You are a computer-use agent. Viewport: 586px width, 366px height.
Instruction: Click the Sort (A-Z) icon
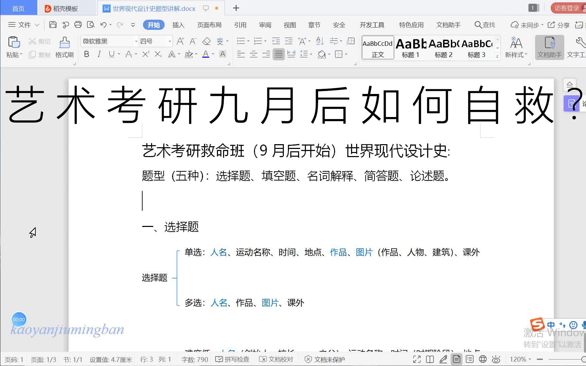point(320,41)
